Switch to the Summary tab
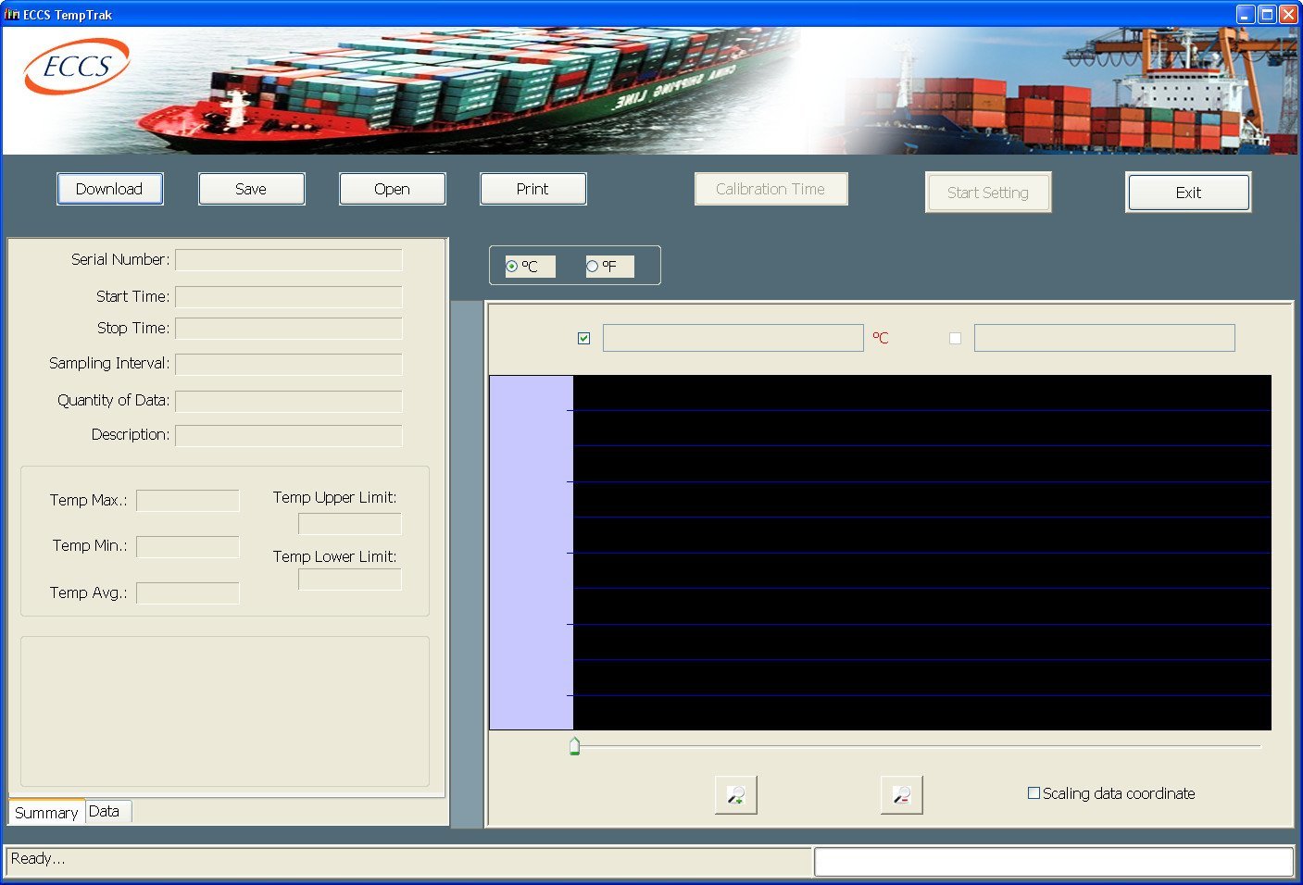This screenshot has width=1303, height=885. pos(46,813)
